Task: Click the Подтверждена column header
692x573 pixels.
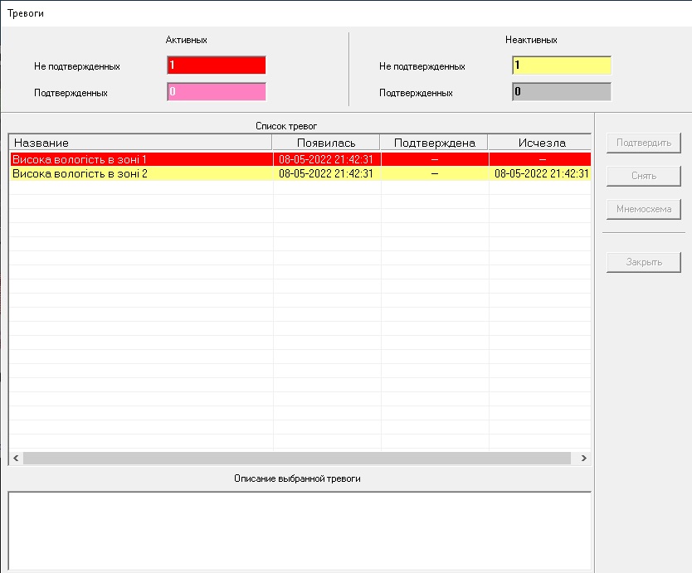Action: pos(434,143)
